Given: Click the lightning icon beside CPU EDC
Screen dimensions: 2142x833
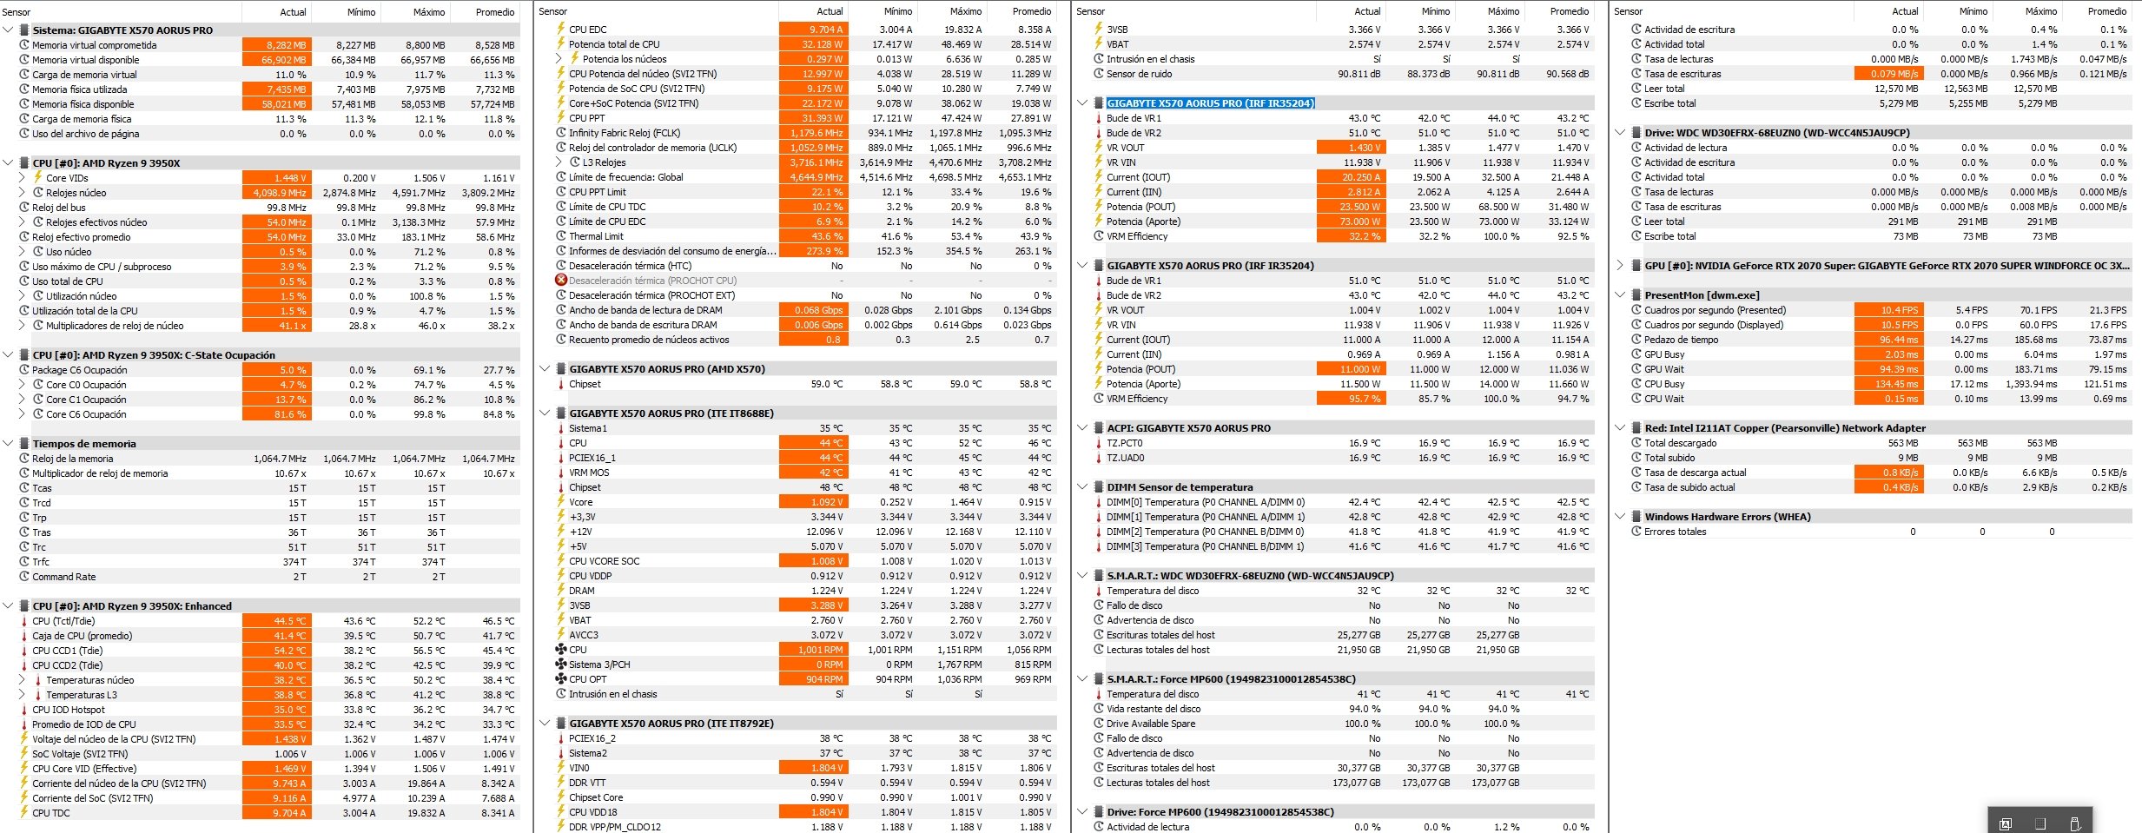Looking at the screenshot, I should point(561,29).
